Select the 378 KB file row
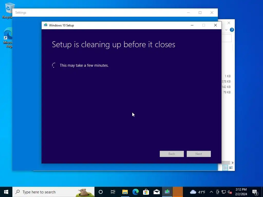The image size is (263, 197). click(226, 81)
